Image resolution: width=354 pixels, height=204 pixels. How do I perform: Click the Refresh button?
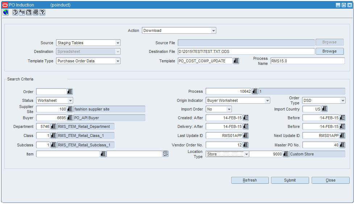pos(250,180)
